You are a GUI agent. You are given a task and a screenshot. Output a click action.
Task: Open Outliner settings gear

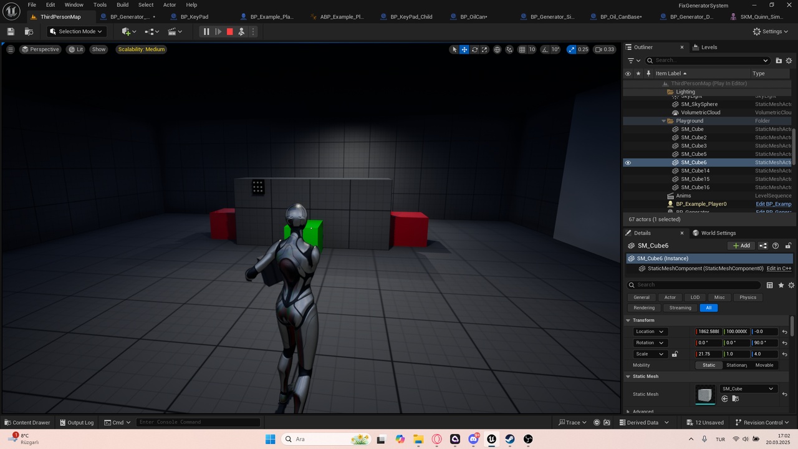(x=789, y=60)
